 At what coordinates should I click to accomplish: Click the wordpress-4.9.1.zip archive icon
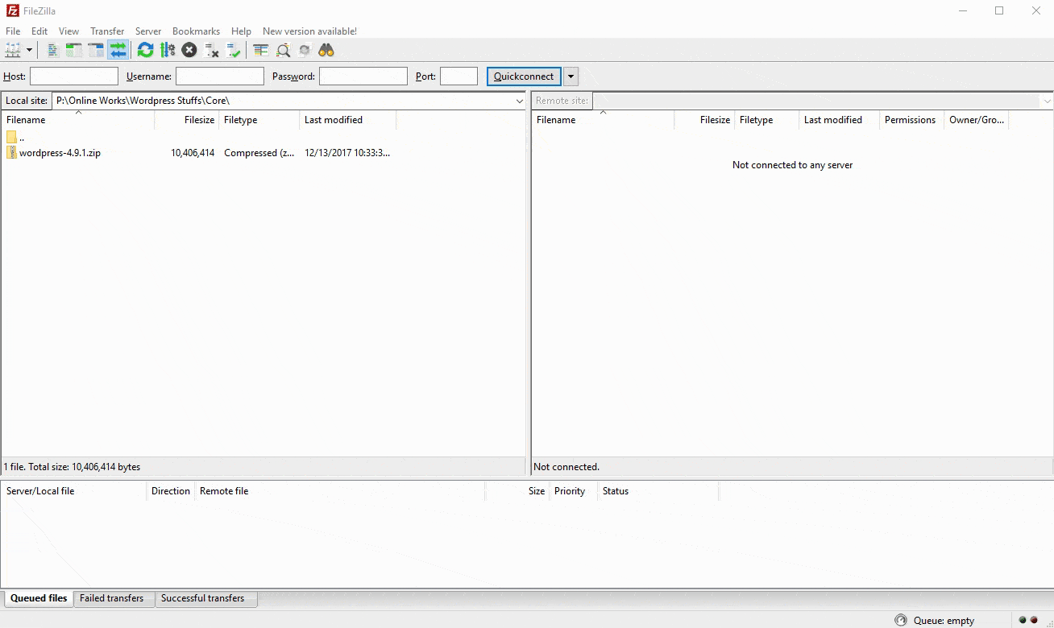click(x=11, y=153)
